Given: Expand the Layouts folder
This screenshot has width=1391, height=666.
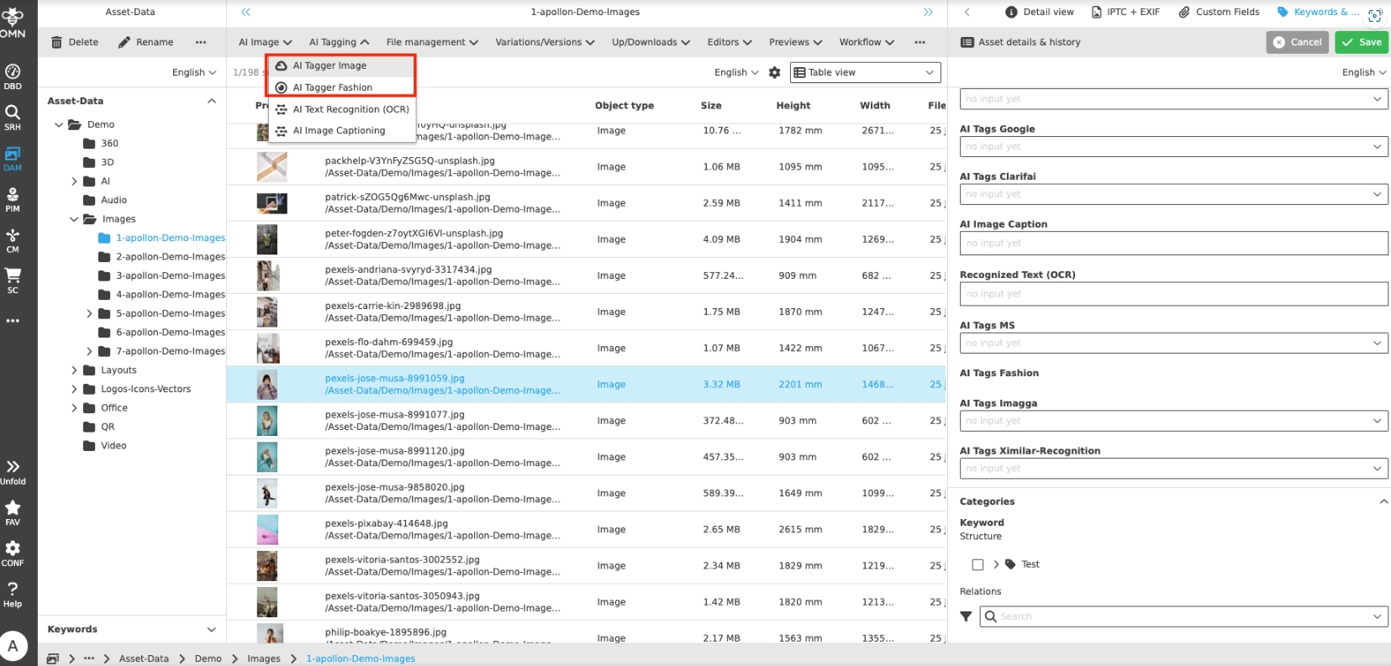Looking at the screenshot, I should click(x=74, y=370).
